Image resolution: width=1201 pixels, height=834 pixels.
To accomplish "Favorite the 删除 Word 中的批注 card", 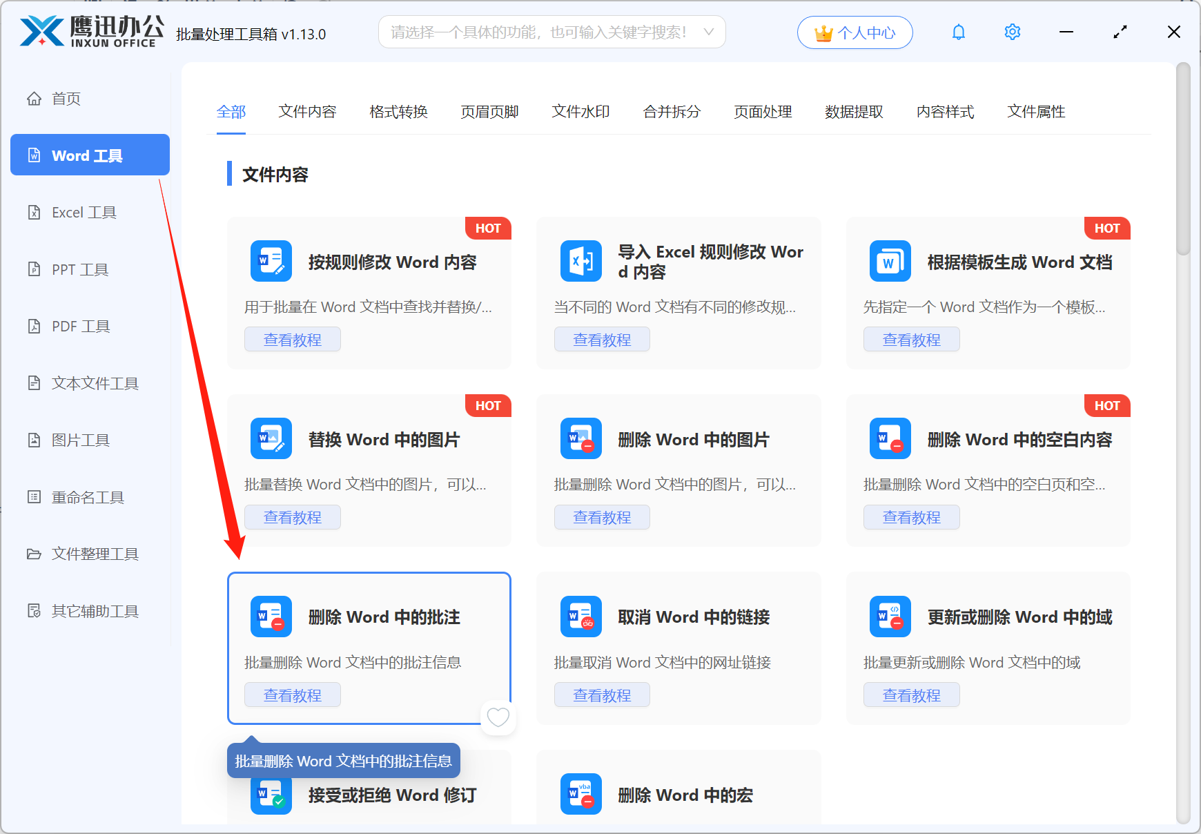I will 498,718.
